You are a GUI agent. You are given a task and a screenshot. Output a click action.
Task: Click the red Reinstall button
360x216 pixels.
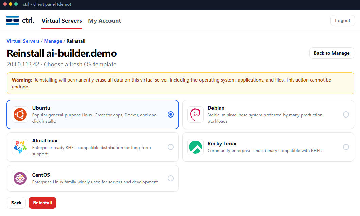42,203
